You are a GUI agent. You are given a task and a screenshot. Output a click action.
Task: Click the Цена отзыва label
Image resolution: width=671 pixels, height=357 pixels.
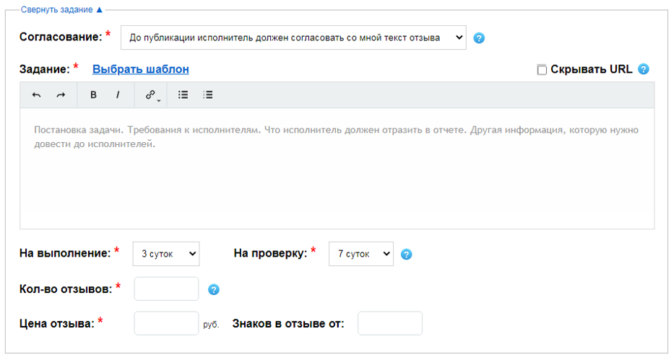pos(56,324)
